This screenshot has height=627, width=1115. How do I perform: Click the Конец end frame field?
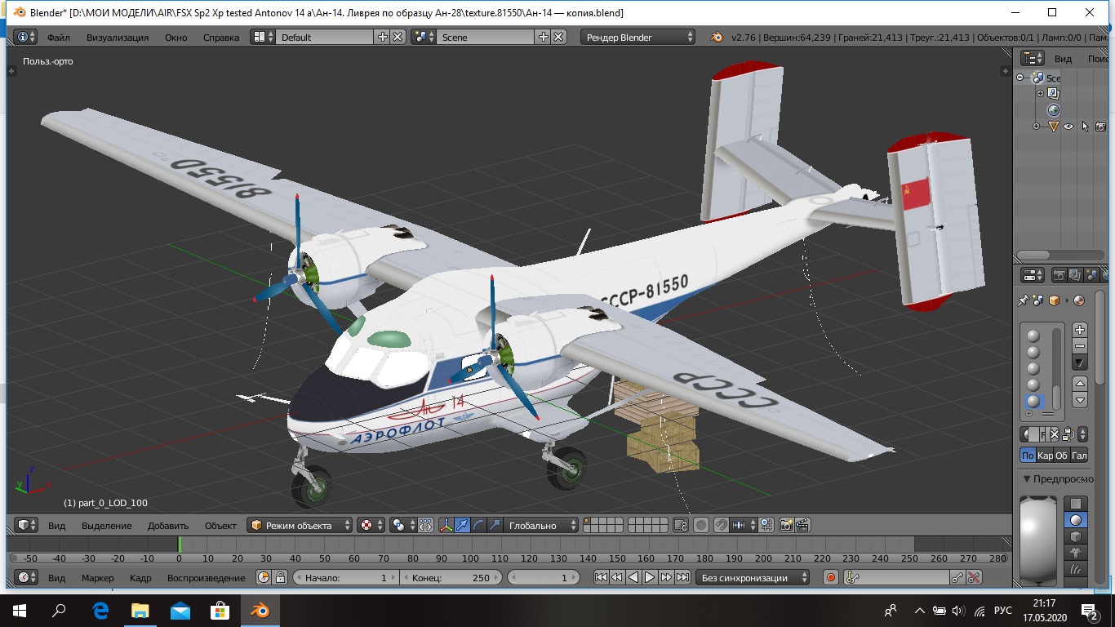point(451,577)
